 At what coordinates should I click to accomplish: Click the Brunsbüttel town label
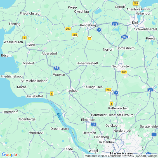[34, 96]
